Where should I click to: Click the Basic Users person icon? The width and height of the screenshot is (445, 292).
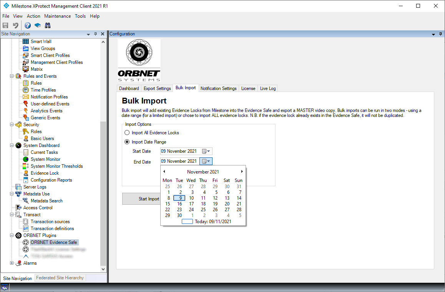click(26, 138)
